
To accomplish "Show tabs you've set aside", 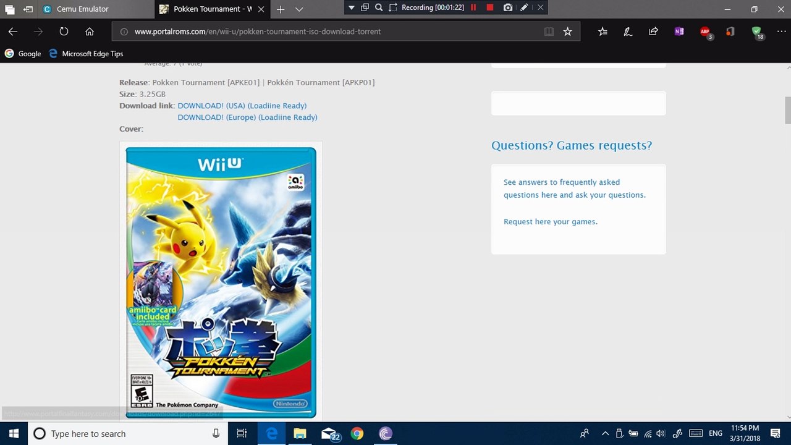I will click(10, 9).
